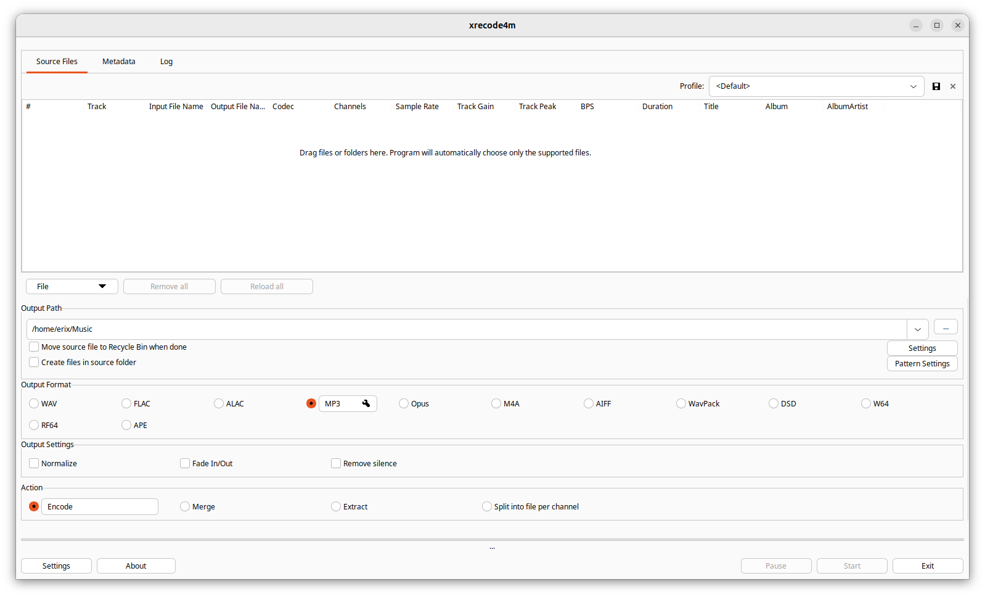Switch to the Source Files tab

coord(57,62)
